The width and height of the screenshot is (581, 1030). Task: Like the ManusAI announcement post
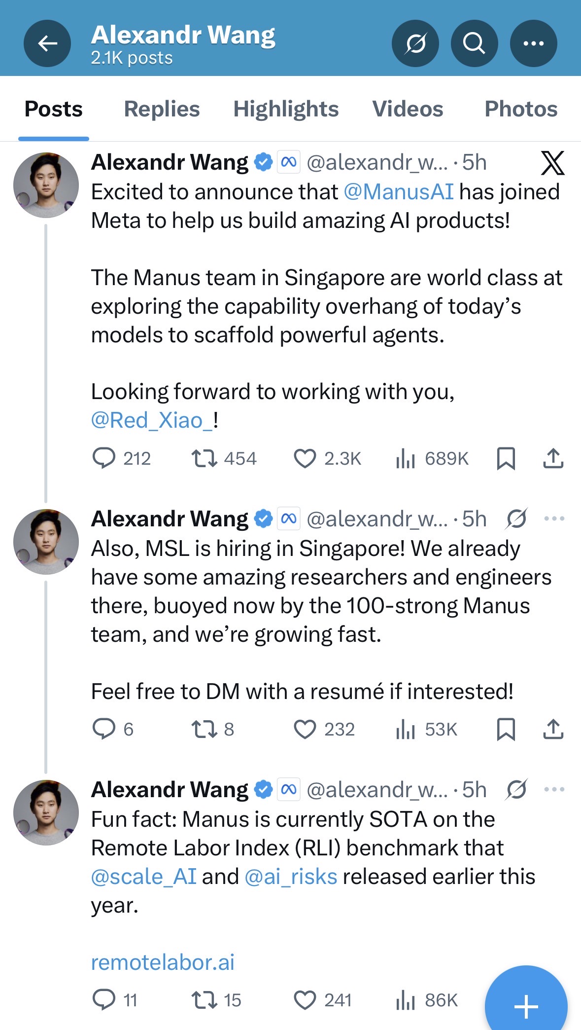[305, 458]
